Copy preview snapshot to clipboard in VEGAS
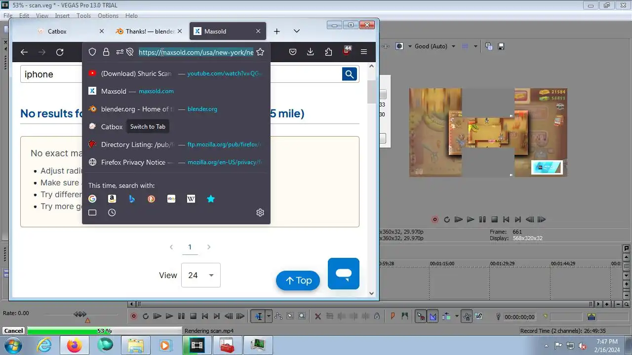 [489, 46]
